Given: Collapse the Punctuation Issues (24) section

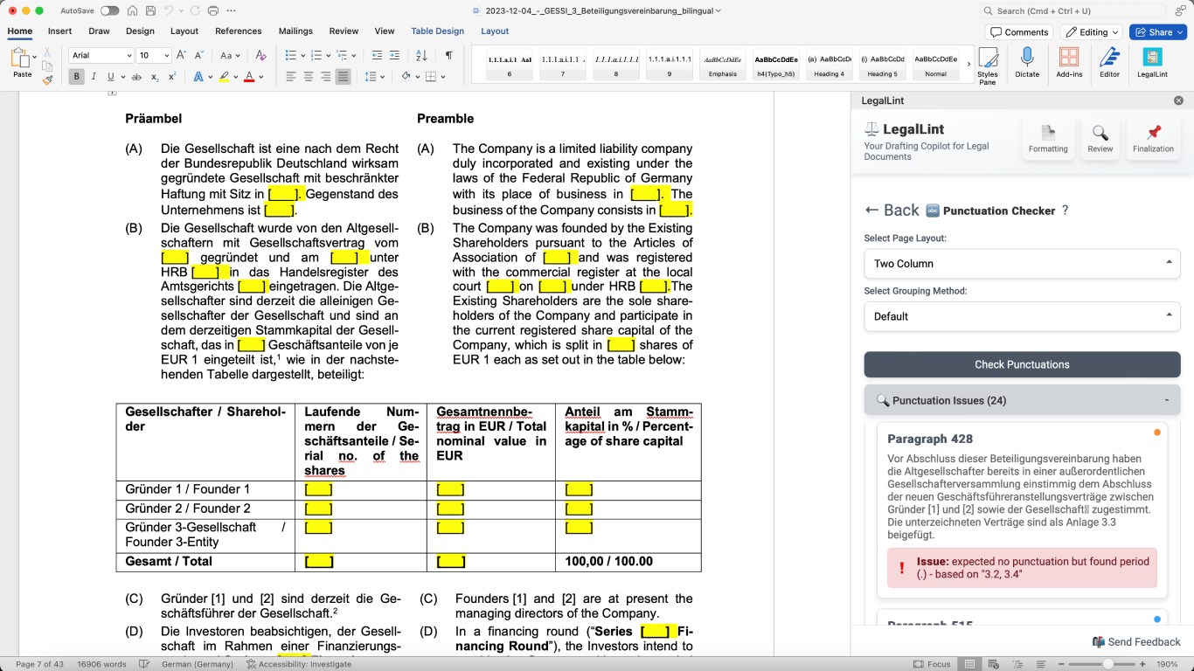Looking at the screenshot, I should (1022, 400).
